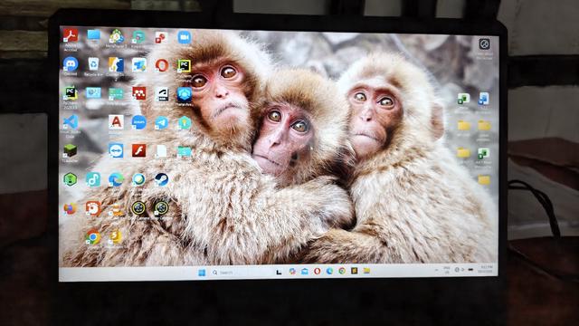
Task: Open the red letter A Autodesk shortcut
Action: 116,121
